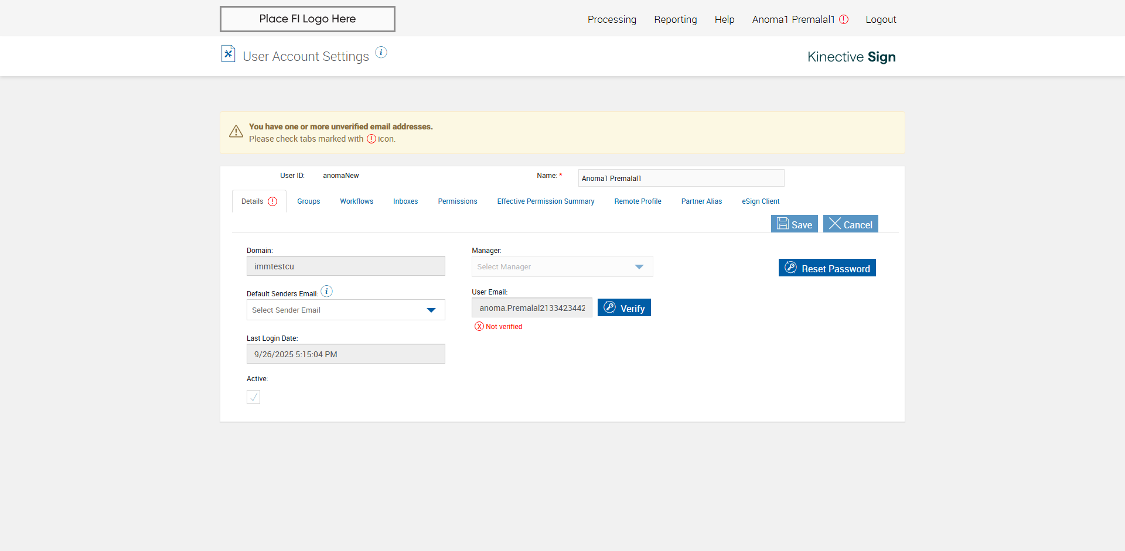This screenshot has width=1125, height=551.
Task: Click the red X icon beside Not verified
Action: tap(479, 327)
